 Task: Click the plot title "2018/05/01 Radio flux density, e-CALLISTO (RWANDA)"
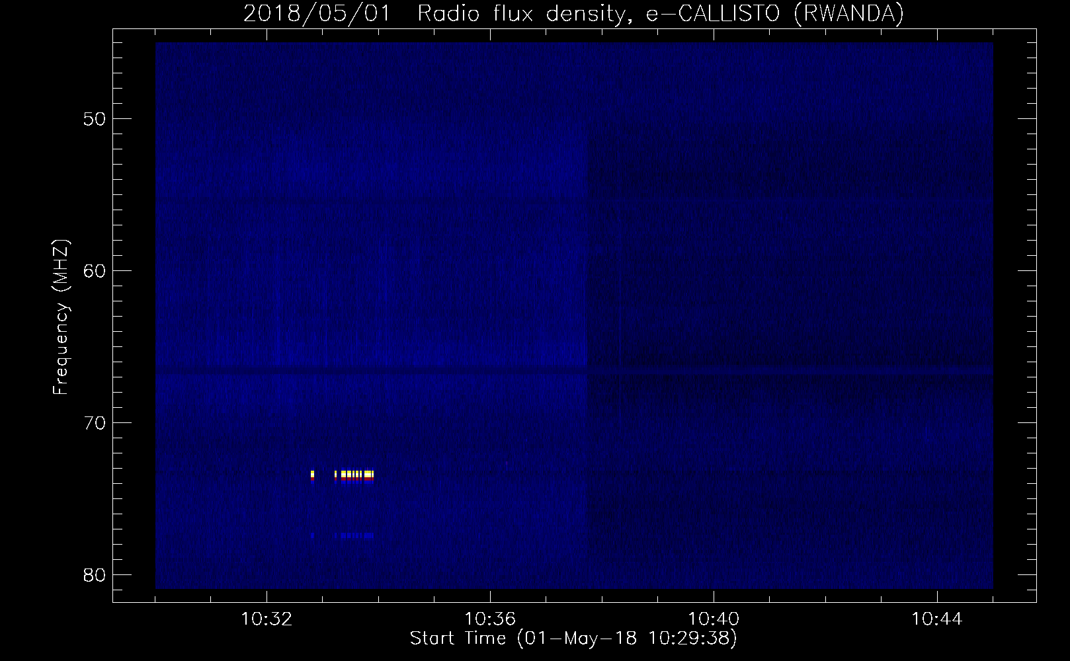(x=573, y=13)
